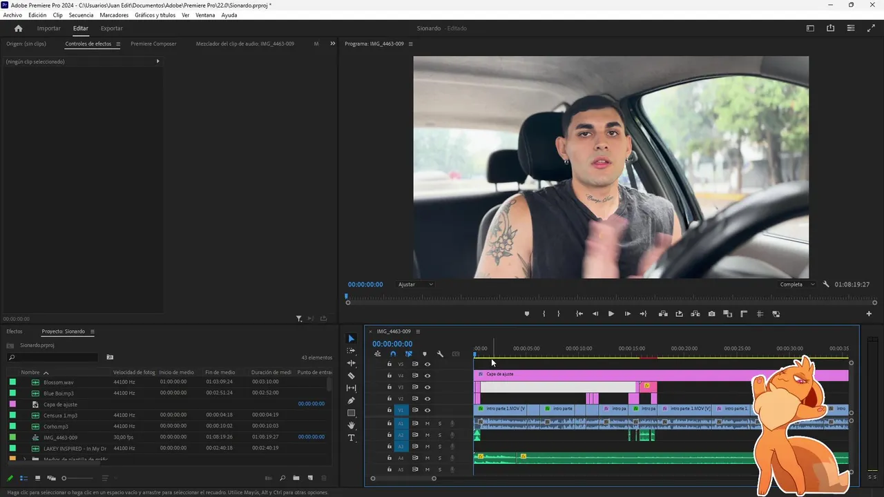Expand the no clip selected arrow
884x497 pixels.
157,61
